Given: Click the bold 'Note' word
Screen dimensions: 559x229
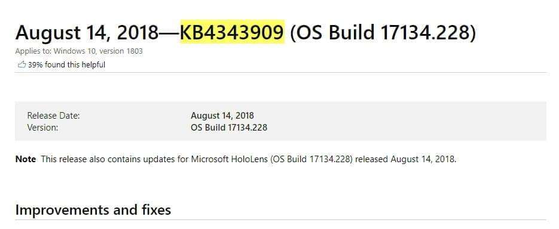Looking at the screenshot, I should click(x=26, y=159).
